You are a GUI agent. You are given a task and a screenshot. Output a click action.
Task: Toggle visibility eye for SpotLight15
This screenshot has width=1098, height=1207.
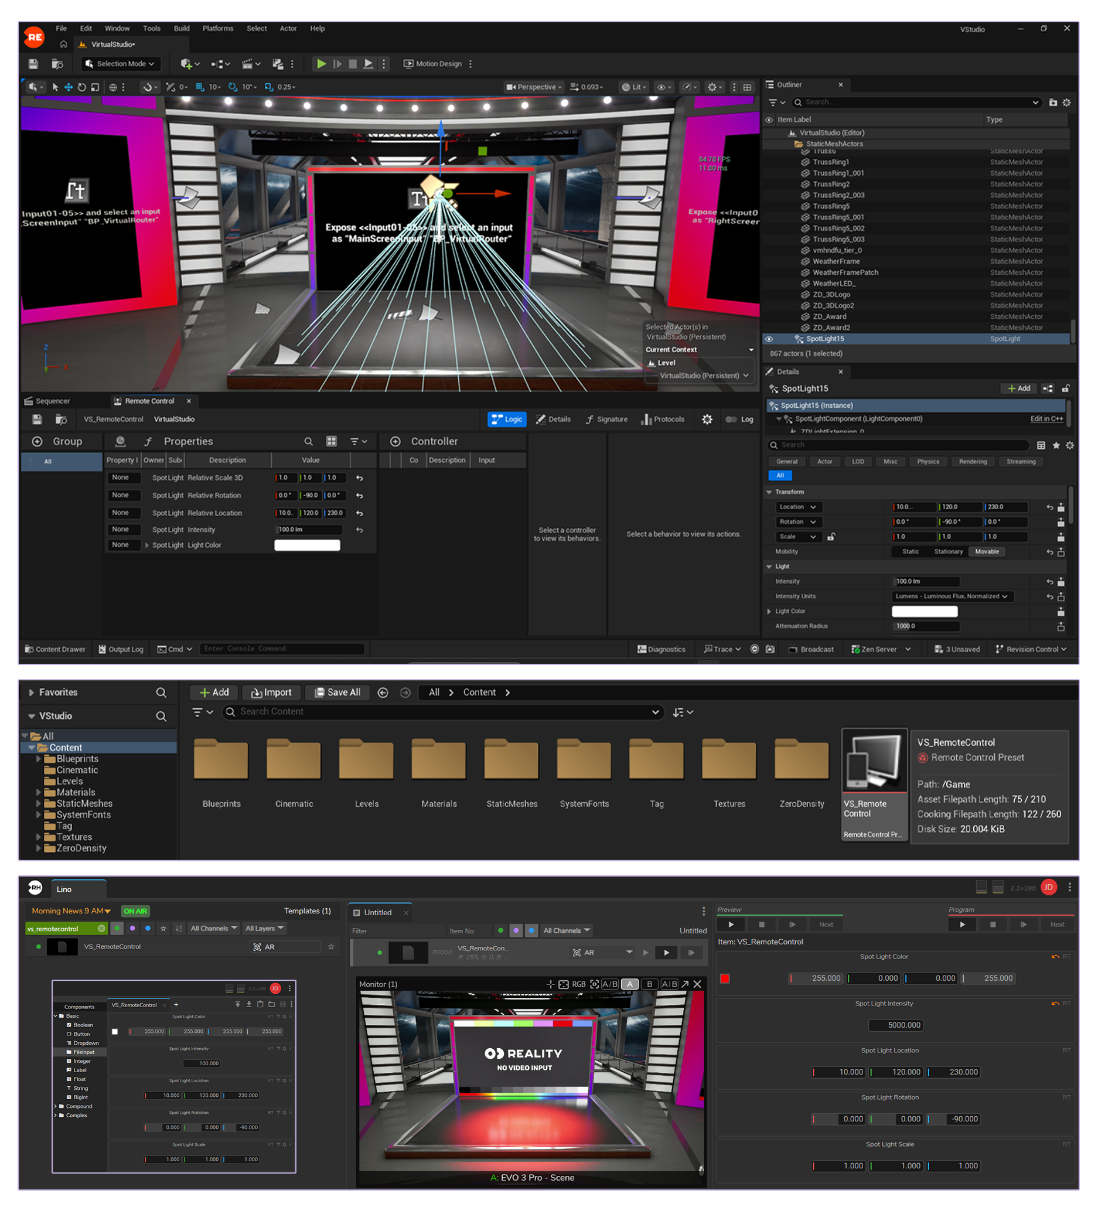coord(769,339)
